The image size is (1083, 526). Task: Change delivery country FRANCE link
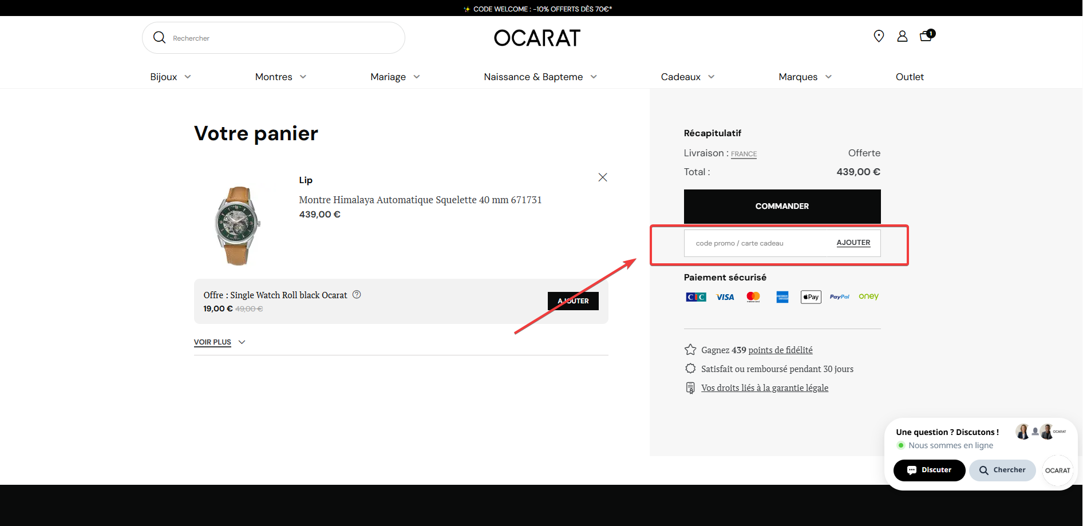744,154
